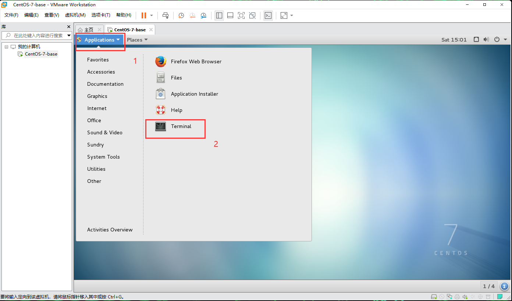This screenshot has width=512, height=301.
Task: Select the Office category
Action: click(94, 120)
